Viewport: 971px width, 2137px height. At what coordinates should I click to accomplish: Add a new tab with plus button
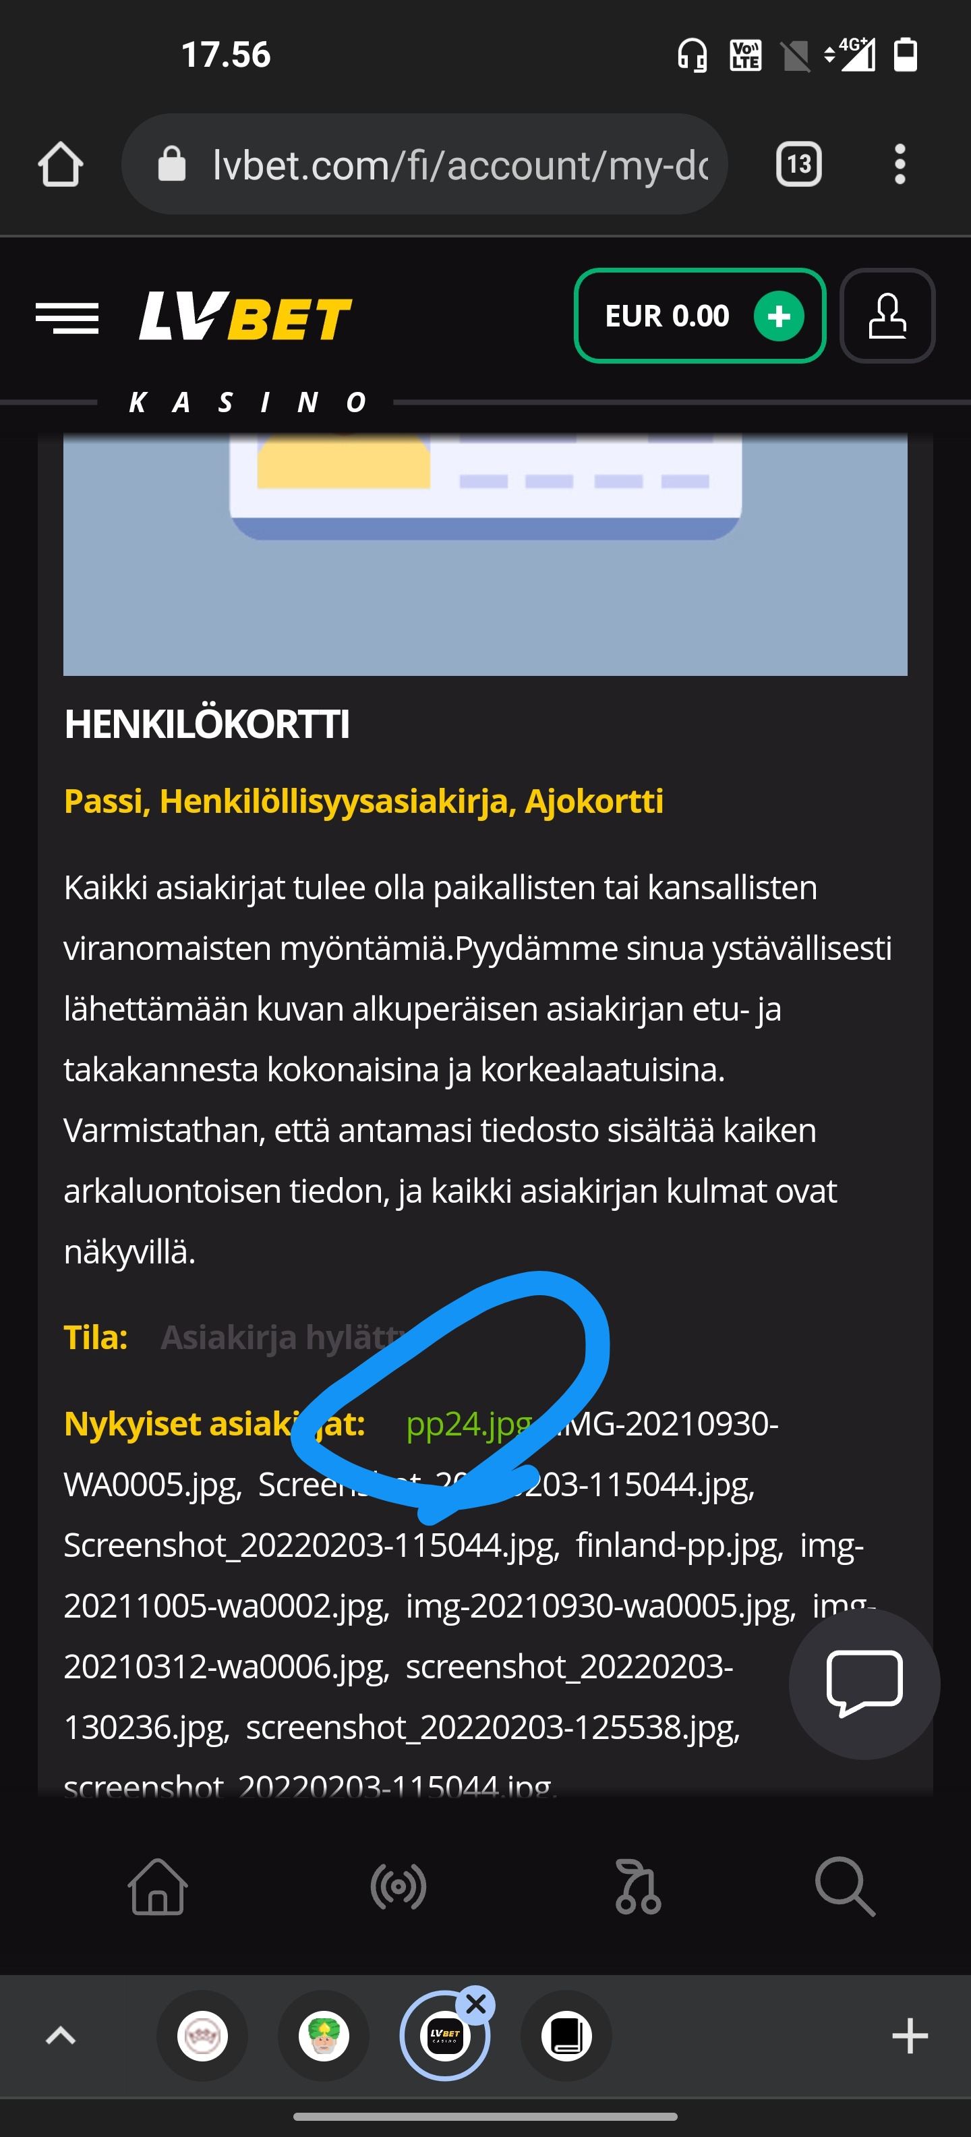pos(910,2035)
